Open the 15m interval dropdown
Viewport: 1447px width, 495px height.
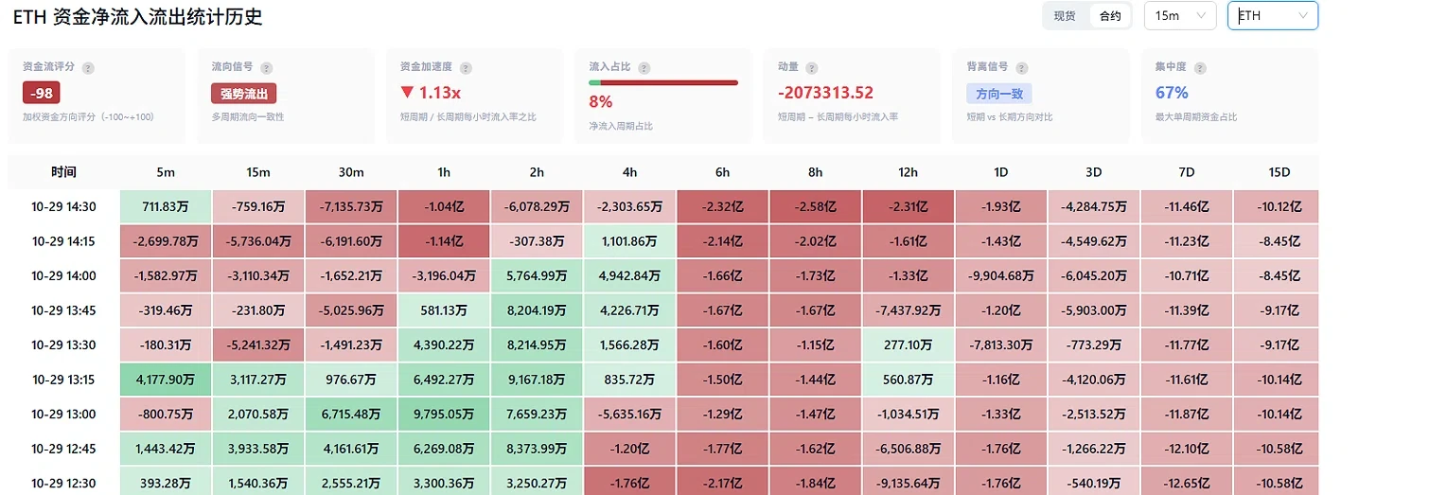(x=1179, y=16)
